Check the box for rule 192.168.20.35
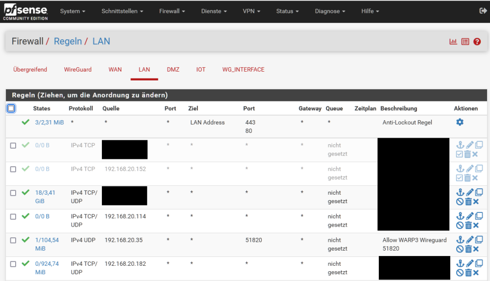The height and width of the screenshot is (281, 490). click(13, 240)
